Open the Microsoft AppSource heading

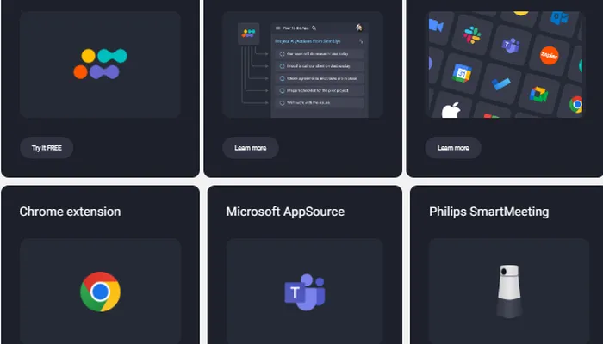284,212
